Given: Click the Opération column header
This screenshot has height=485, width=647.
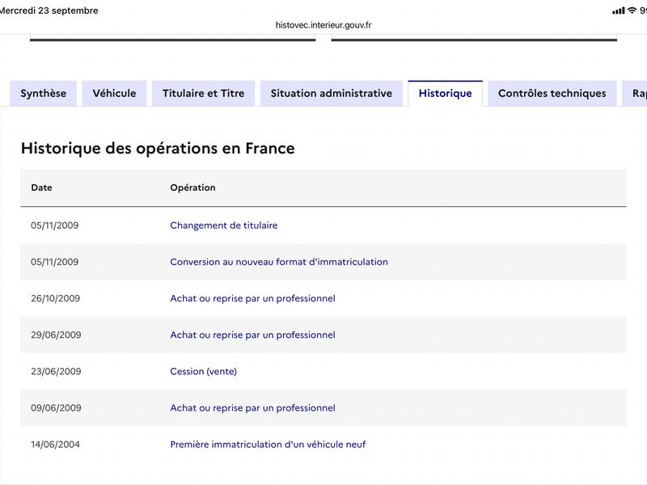Looking at the screenshot, I should 192,188.
